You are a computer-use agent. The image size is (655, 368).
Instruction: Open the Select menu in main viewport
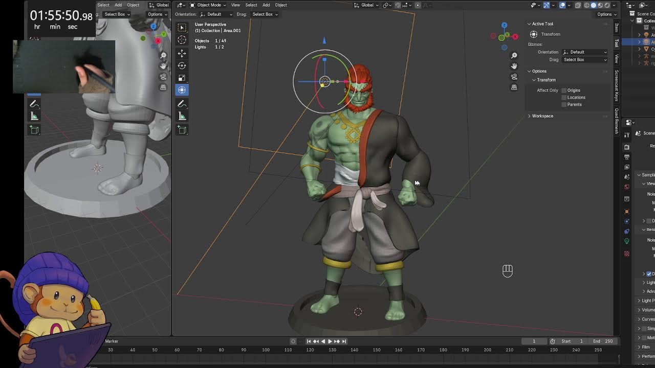251,5
